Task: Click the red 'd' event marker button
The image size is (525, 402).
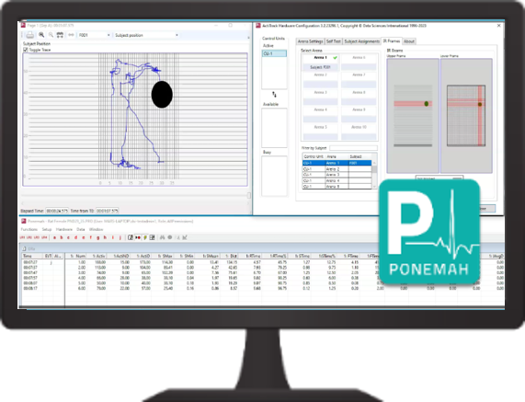Action: [x=75, y=237]
